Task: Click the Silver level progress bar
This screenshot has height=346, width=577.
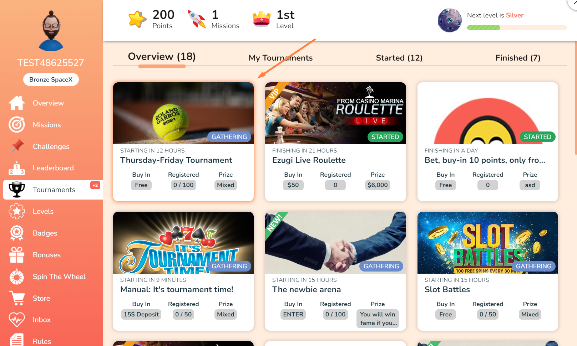Action: coord(517,28)
